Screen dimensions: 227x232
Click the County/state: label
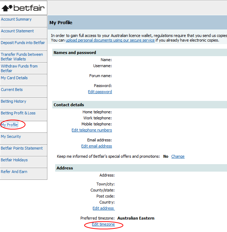click(x=102, y=190)
